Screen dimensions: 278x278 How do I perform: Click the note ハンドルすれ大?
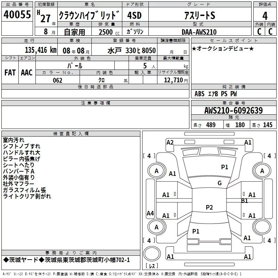[x=22, y=153]
